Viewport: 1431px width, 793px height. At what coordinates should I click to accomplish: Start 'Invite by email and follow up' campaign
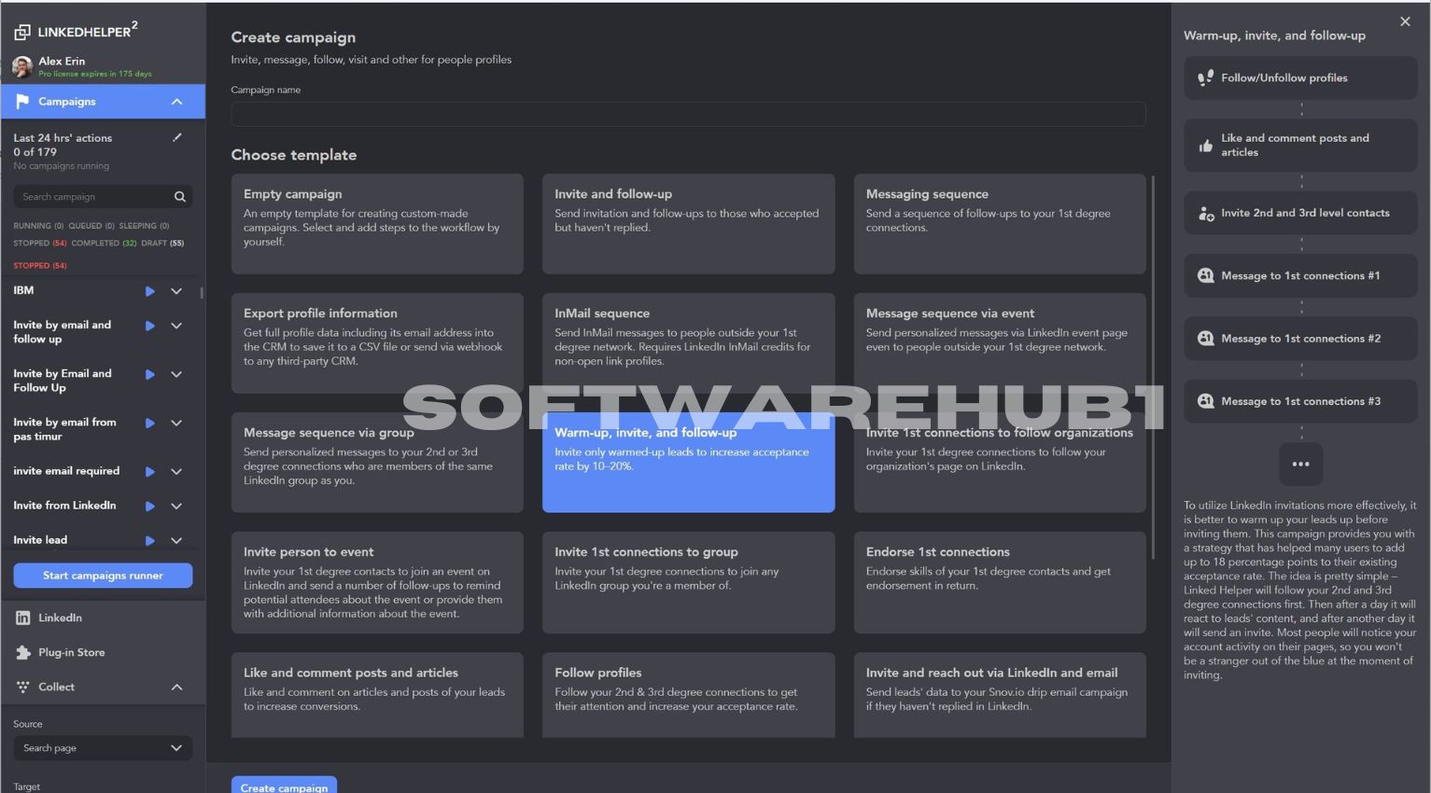point(149,326)
